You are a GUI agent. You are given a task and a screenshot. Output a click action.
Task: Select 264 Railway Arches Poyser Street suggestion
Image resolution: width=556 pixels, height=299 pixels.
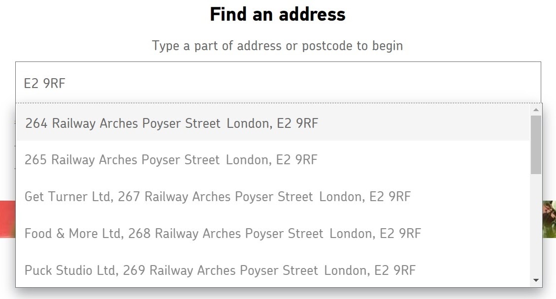point(273,123)
